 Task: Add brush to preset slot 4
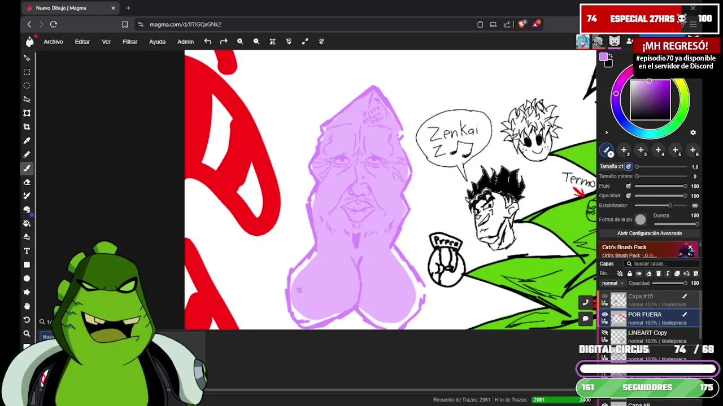coord(659,151)
